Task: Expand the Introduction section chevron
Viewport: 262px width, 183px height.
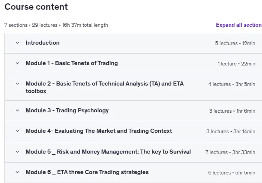Action: [x=17, y=43]
